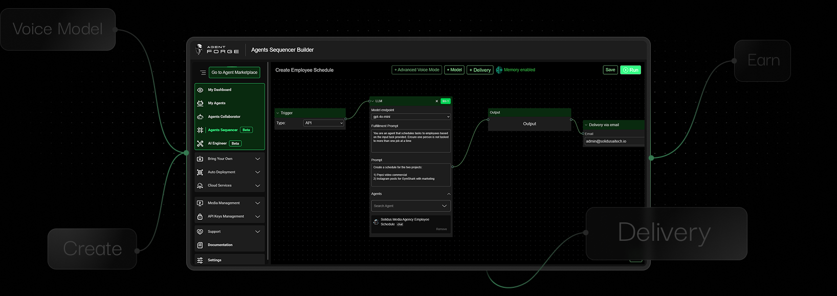Viewport: 837px width, 296px height.
Task: Click the Cloud Services cloud icon
Action: pyautogui.click(x=200, y=186)
